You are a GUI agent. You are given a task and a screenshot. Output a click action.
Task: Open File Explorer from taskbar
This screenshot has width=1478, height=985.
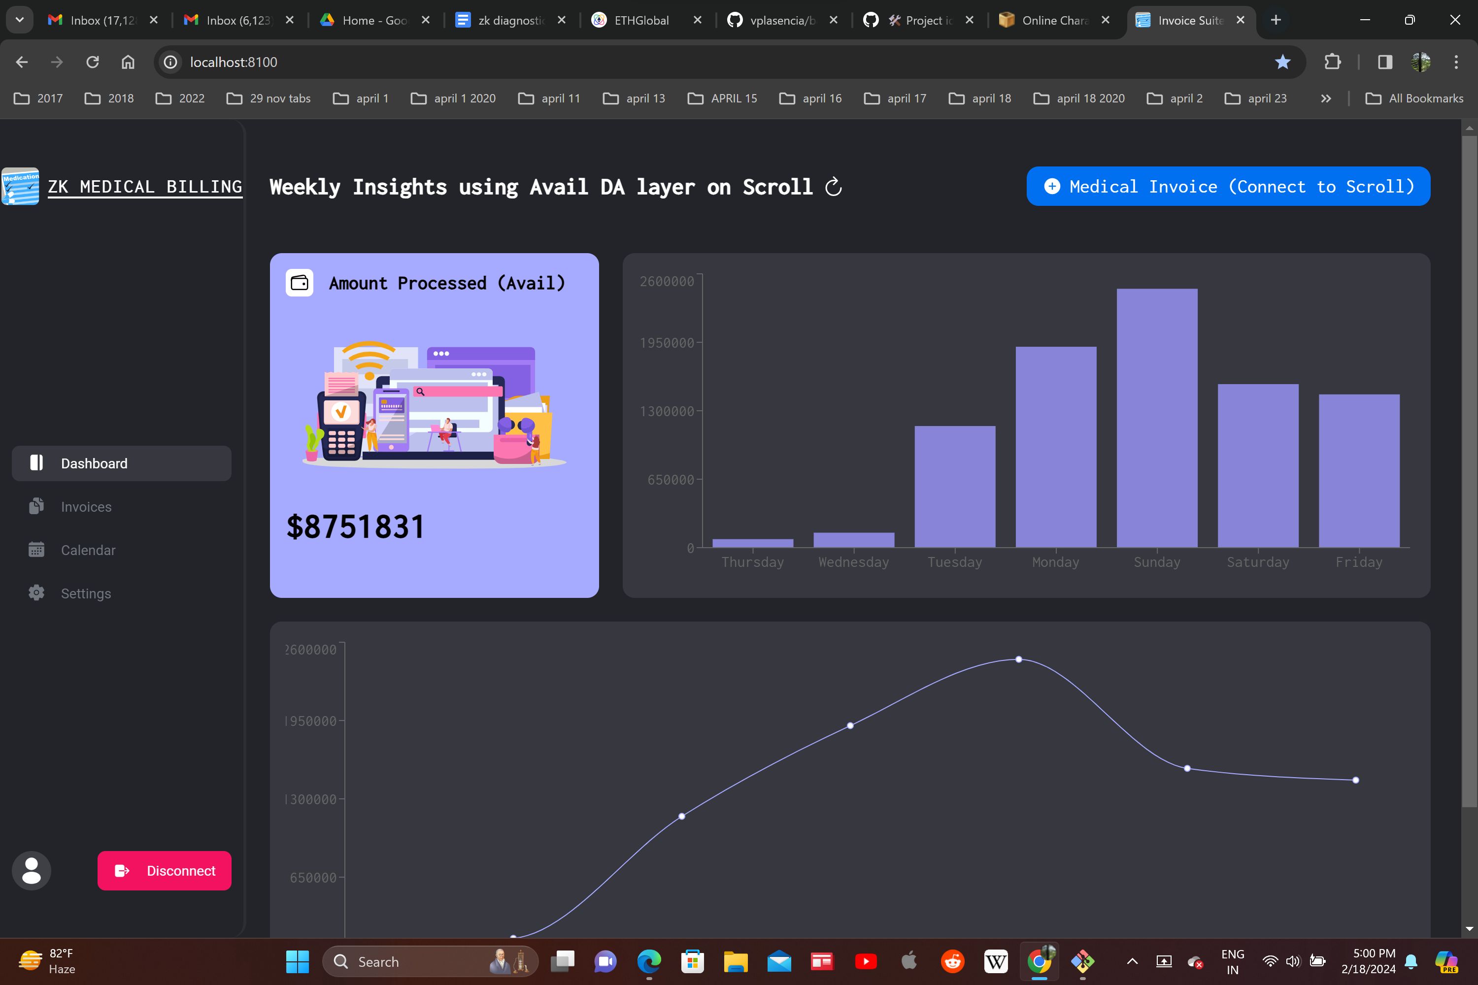[736, 962]
